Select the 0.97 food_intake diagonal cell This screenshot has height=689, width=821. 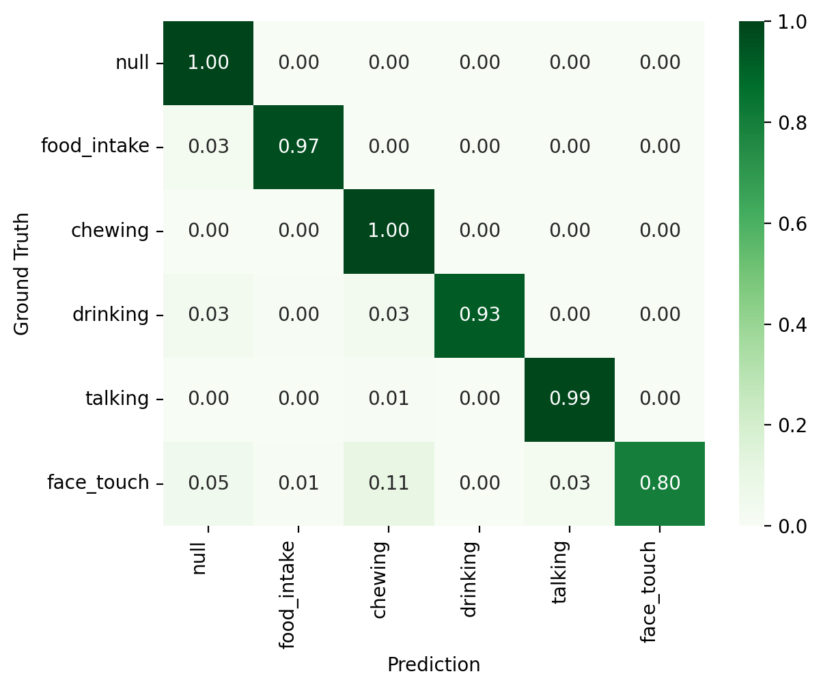click(298, 147)
